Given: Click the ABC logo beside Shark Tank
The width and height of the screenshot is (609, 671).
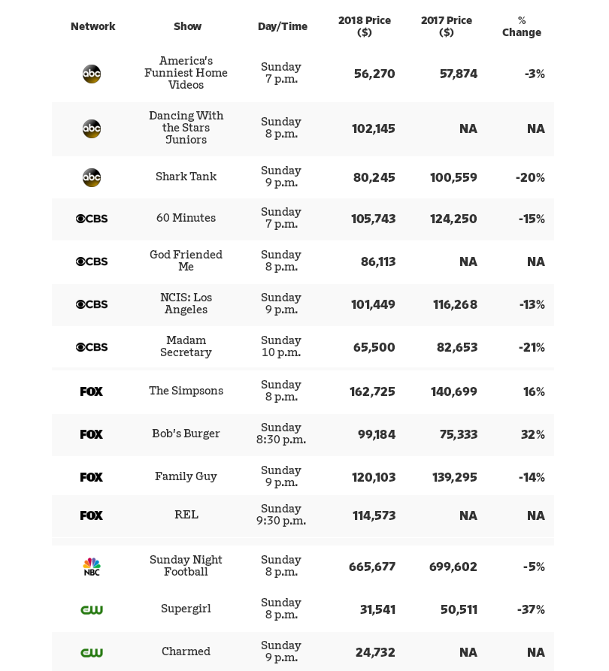Looking at the screenshot, I should click(92, 177).
